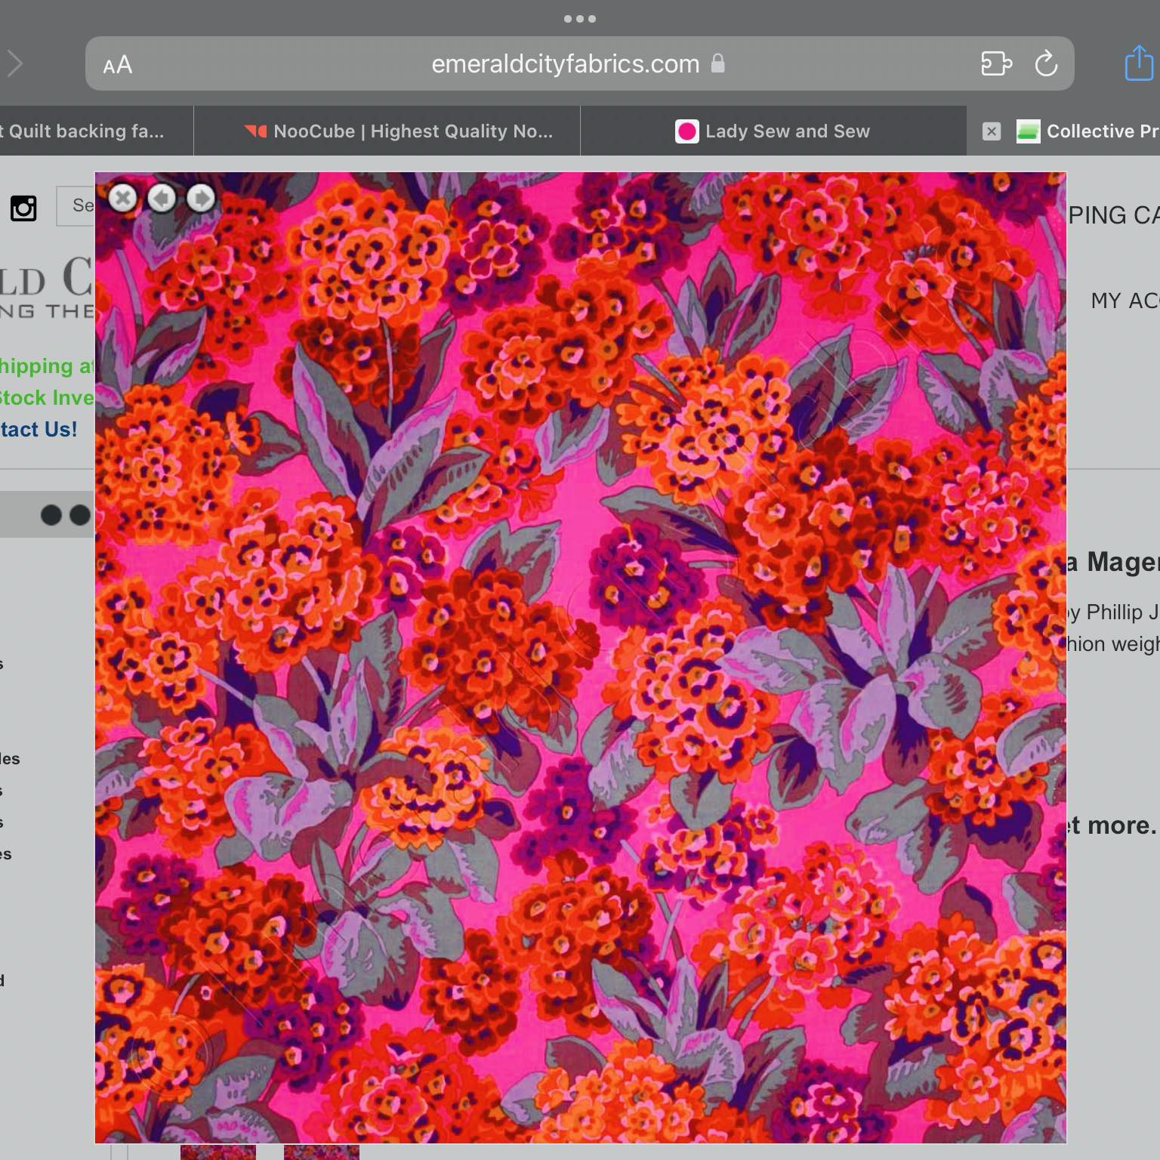The width and height of the screenshot is (1160, 1160).
Task: Open the shopping cart link
Action: pyautogui.click(x=1113, y=215)
